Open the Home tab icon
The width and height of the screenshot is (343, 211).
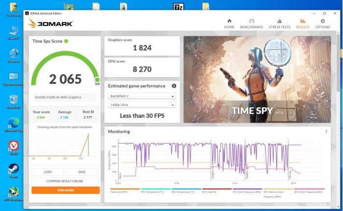(229, 21)
